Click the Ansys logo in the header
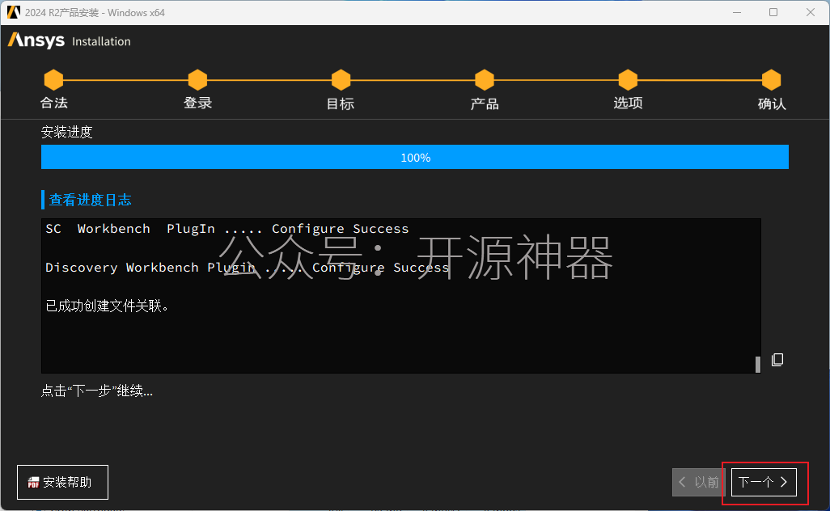The width and height of the screenshot is (830, 511). click(x=36, y=40)
